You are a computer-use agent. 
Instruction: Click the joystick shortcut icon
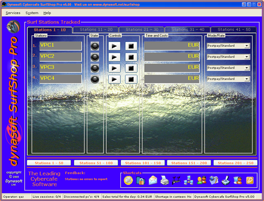pyautogui.click(x=226, y=180)
